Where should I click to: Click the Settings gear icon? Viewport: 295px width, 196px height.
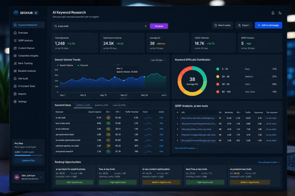15,102
